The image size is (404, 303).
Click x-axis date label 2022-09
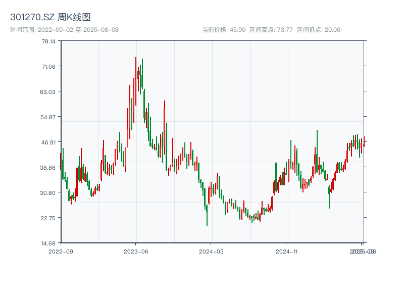[x=61, y=251]
